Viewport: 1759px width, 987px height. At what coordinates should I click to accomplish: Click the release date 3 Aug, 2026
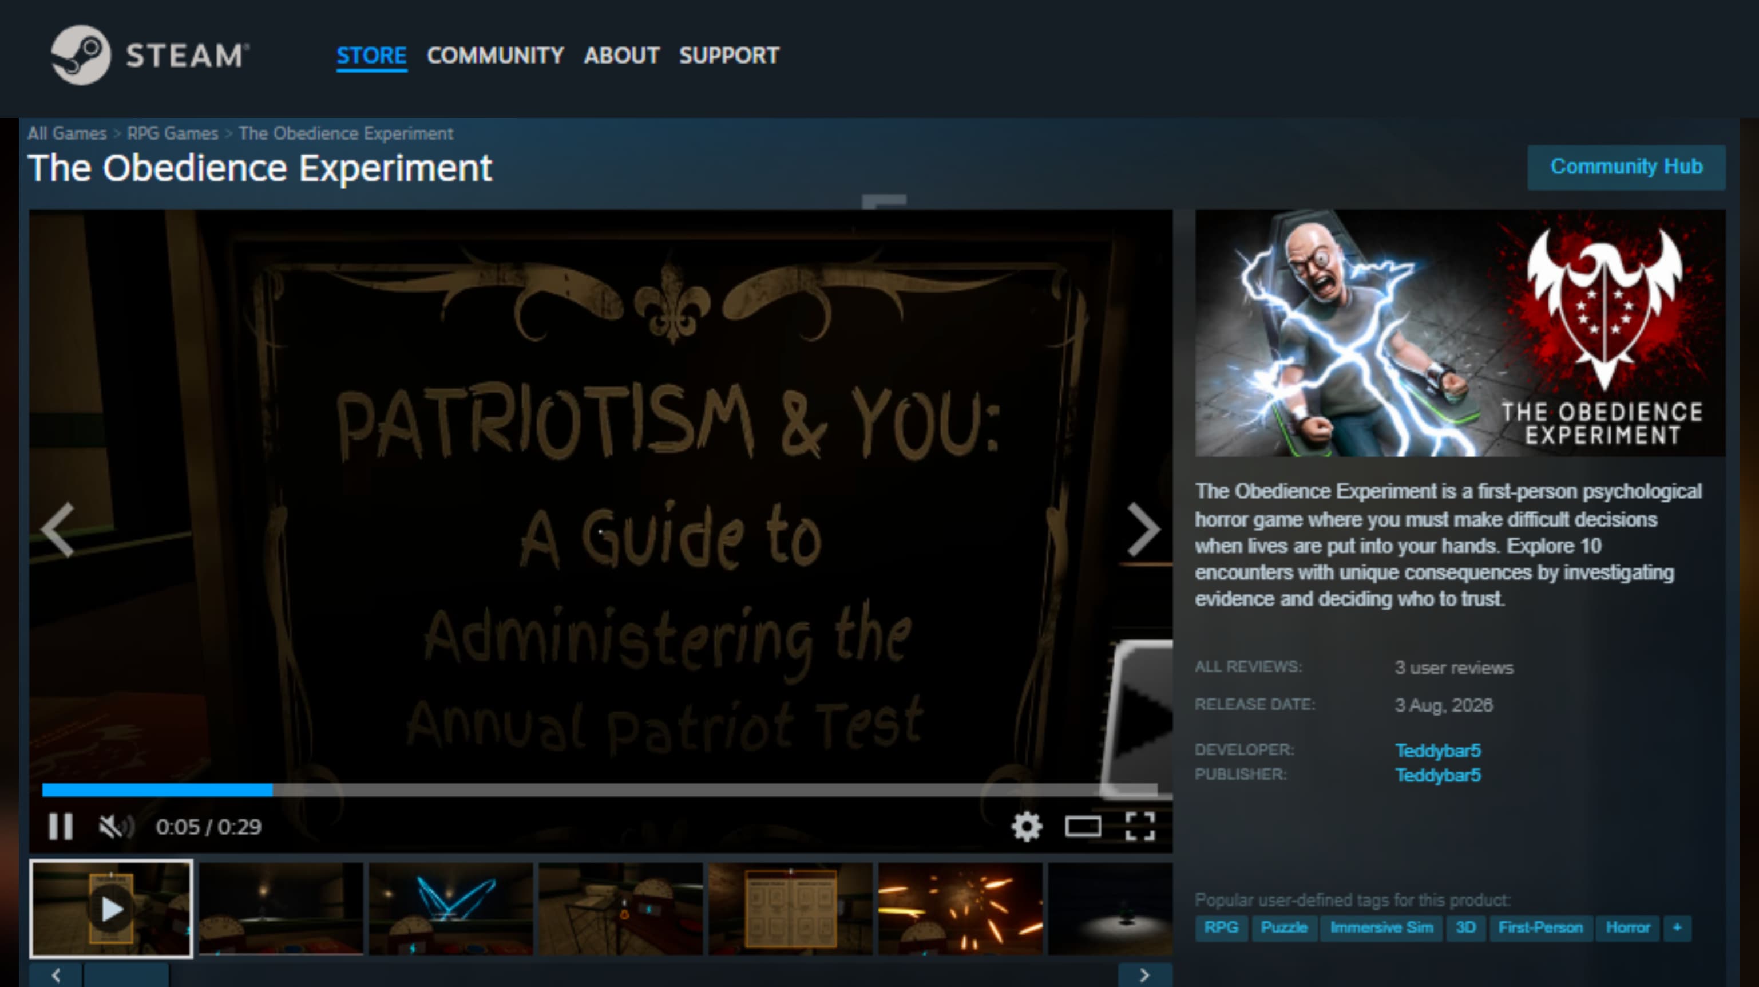(1444, 705)
